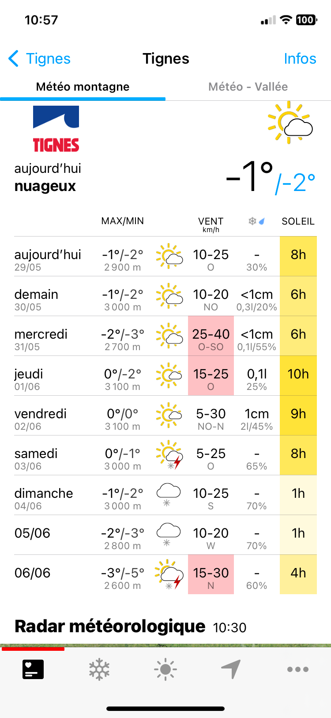This screenshot has width=331, height=718.
Task: Tap the location arrow icon in bottom bar
Action: [x=231, y=669]
